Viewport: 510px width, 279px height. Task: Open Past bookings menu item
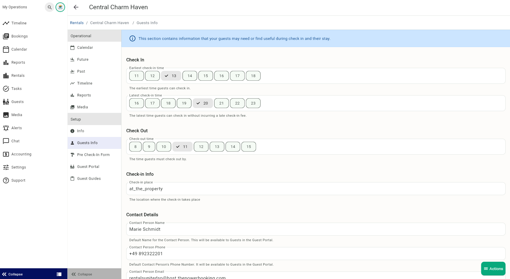[x=94, y=71]
